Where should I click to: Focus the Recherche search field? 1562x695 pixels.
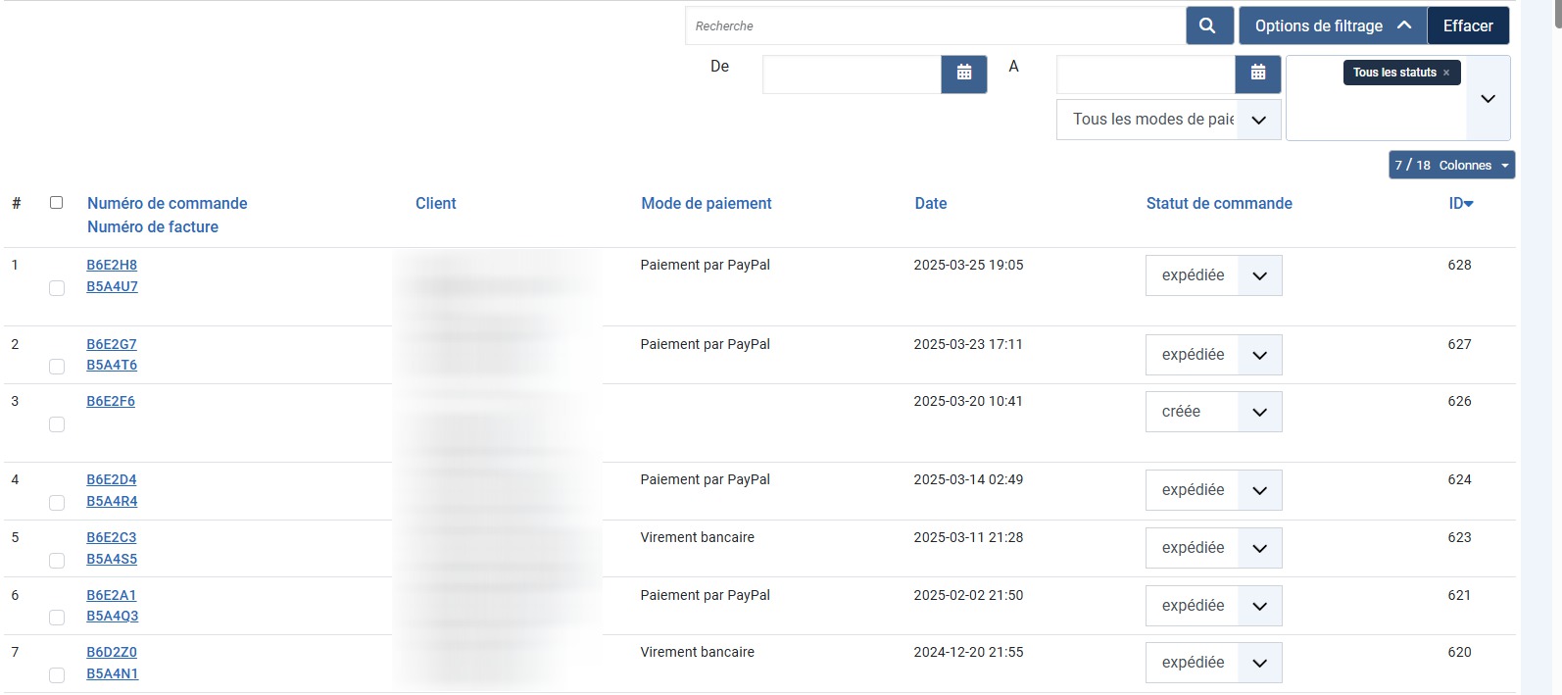point(935,26)
